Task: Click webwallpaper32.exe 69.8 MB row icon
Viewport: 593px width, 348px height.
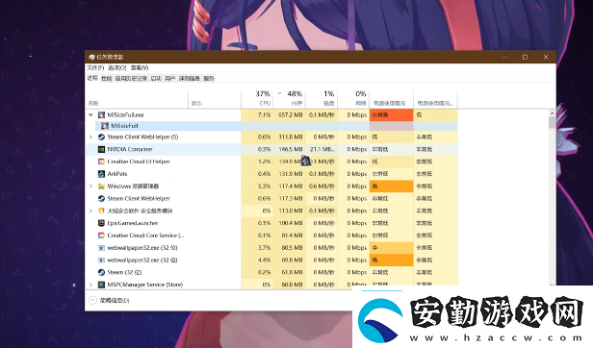Action: click(101, 260)
